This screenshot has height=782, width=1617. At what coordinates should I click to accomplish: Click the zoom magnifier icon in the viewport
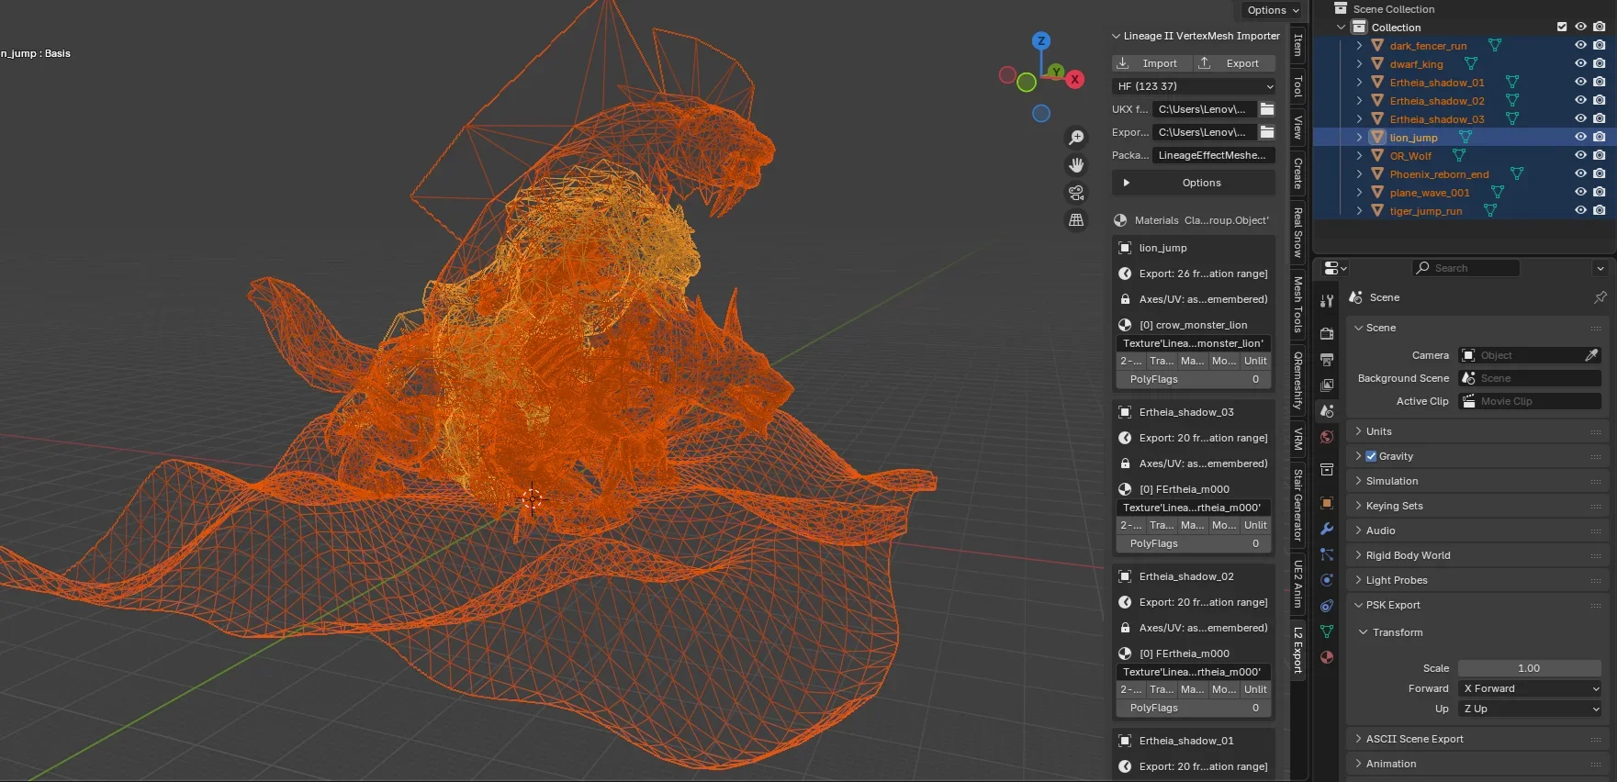(1076, 138)
